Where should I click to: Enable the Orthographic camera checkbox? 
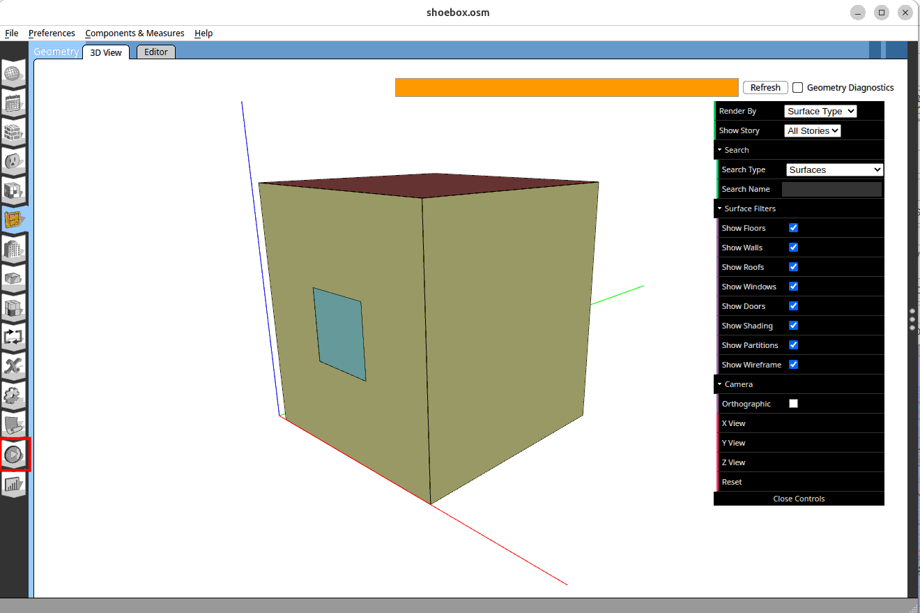click(793, 404)
